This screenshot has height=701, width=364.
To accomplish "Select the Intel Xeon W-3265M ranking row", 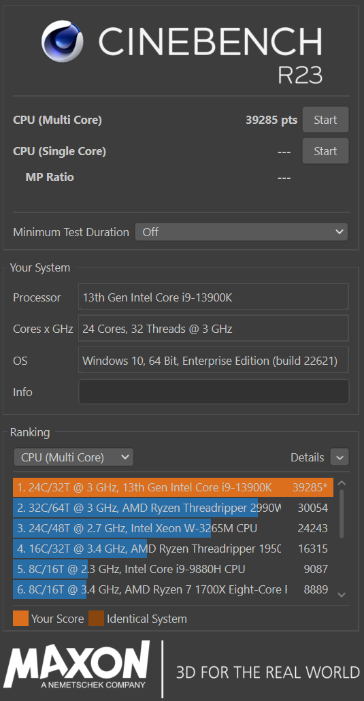I will coord(173,528).
